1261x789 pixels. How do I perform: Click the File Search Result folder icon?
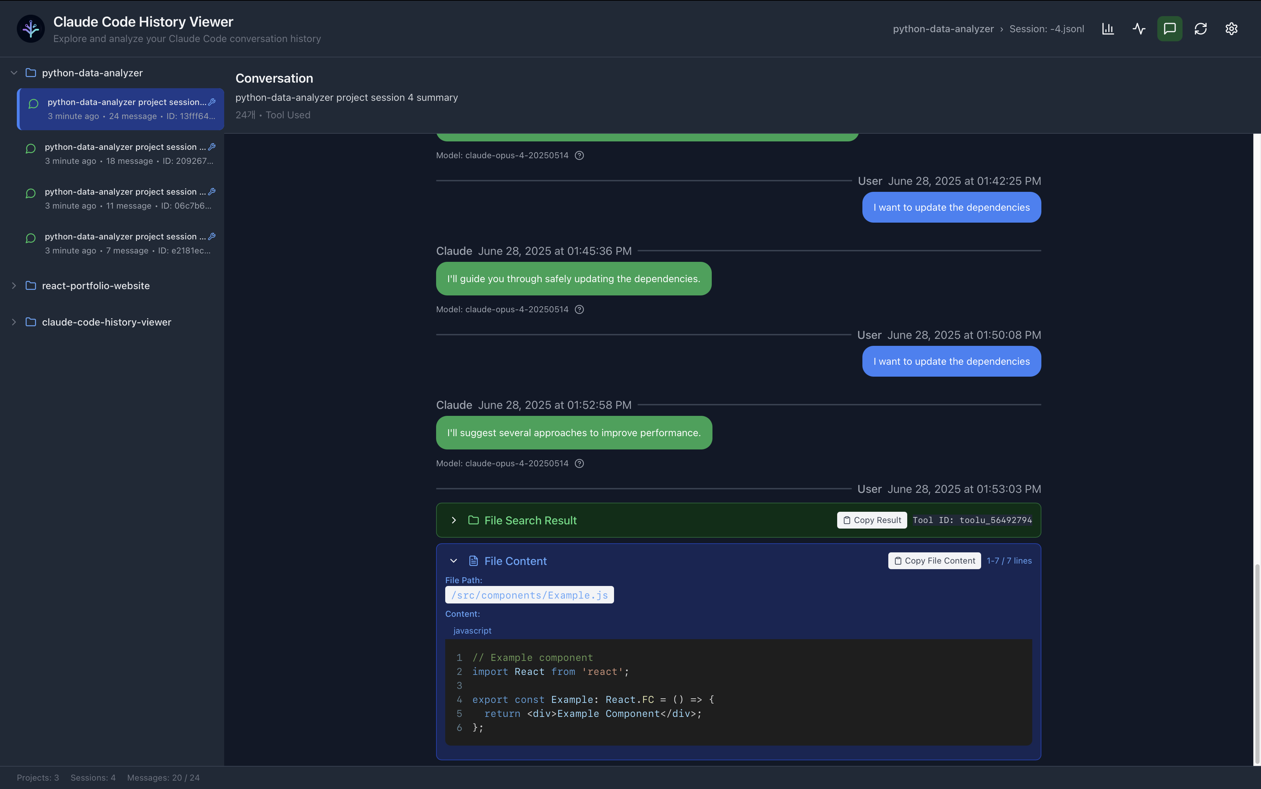474,520
